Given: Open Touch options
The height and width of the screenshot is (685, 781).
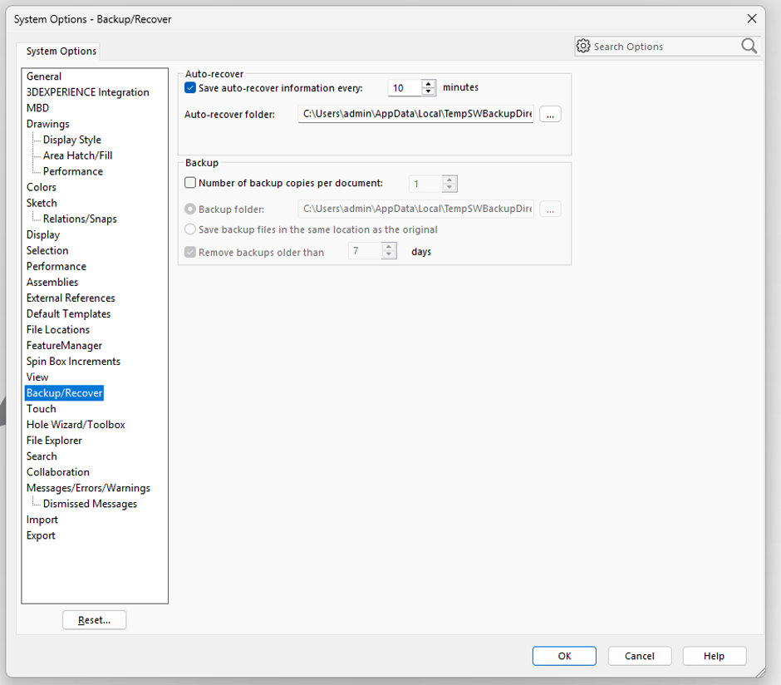Looking at the screenshot, I should (42, 409).
